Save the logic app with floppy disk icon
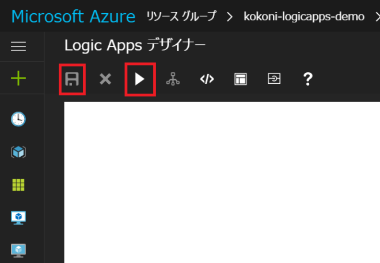Screen dimensions: 380x263 point(72,79)
